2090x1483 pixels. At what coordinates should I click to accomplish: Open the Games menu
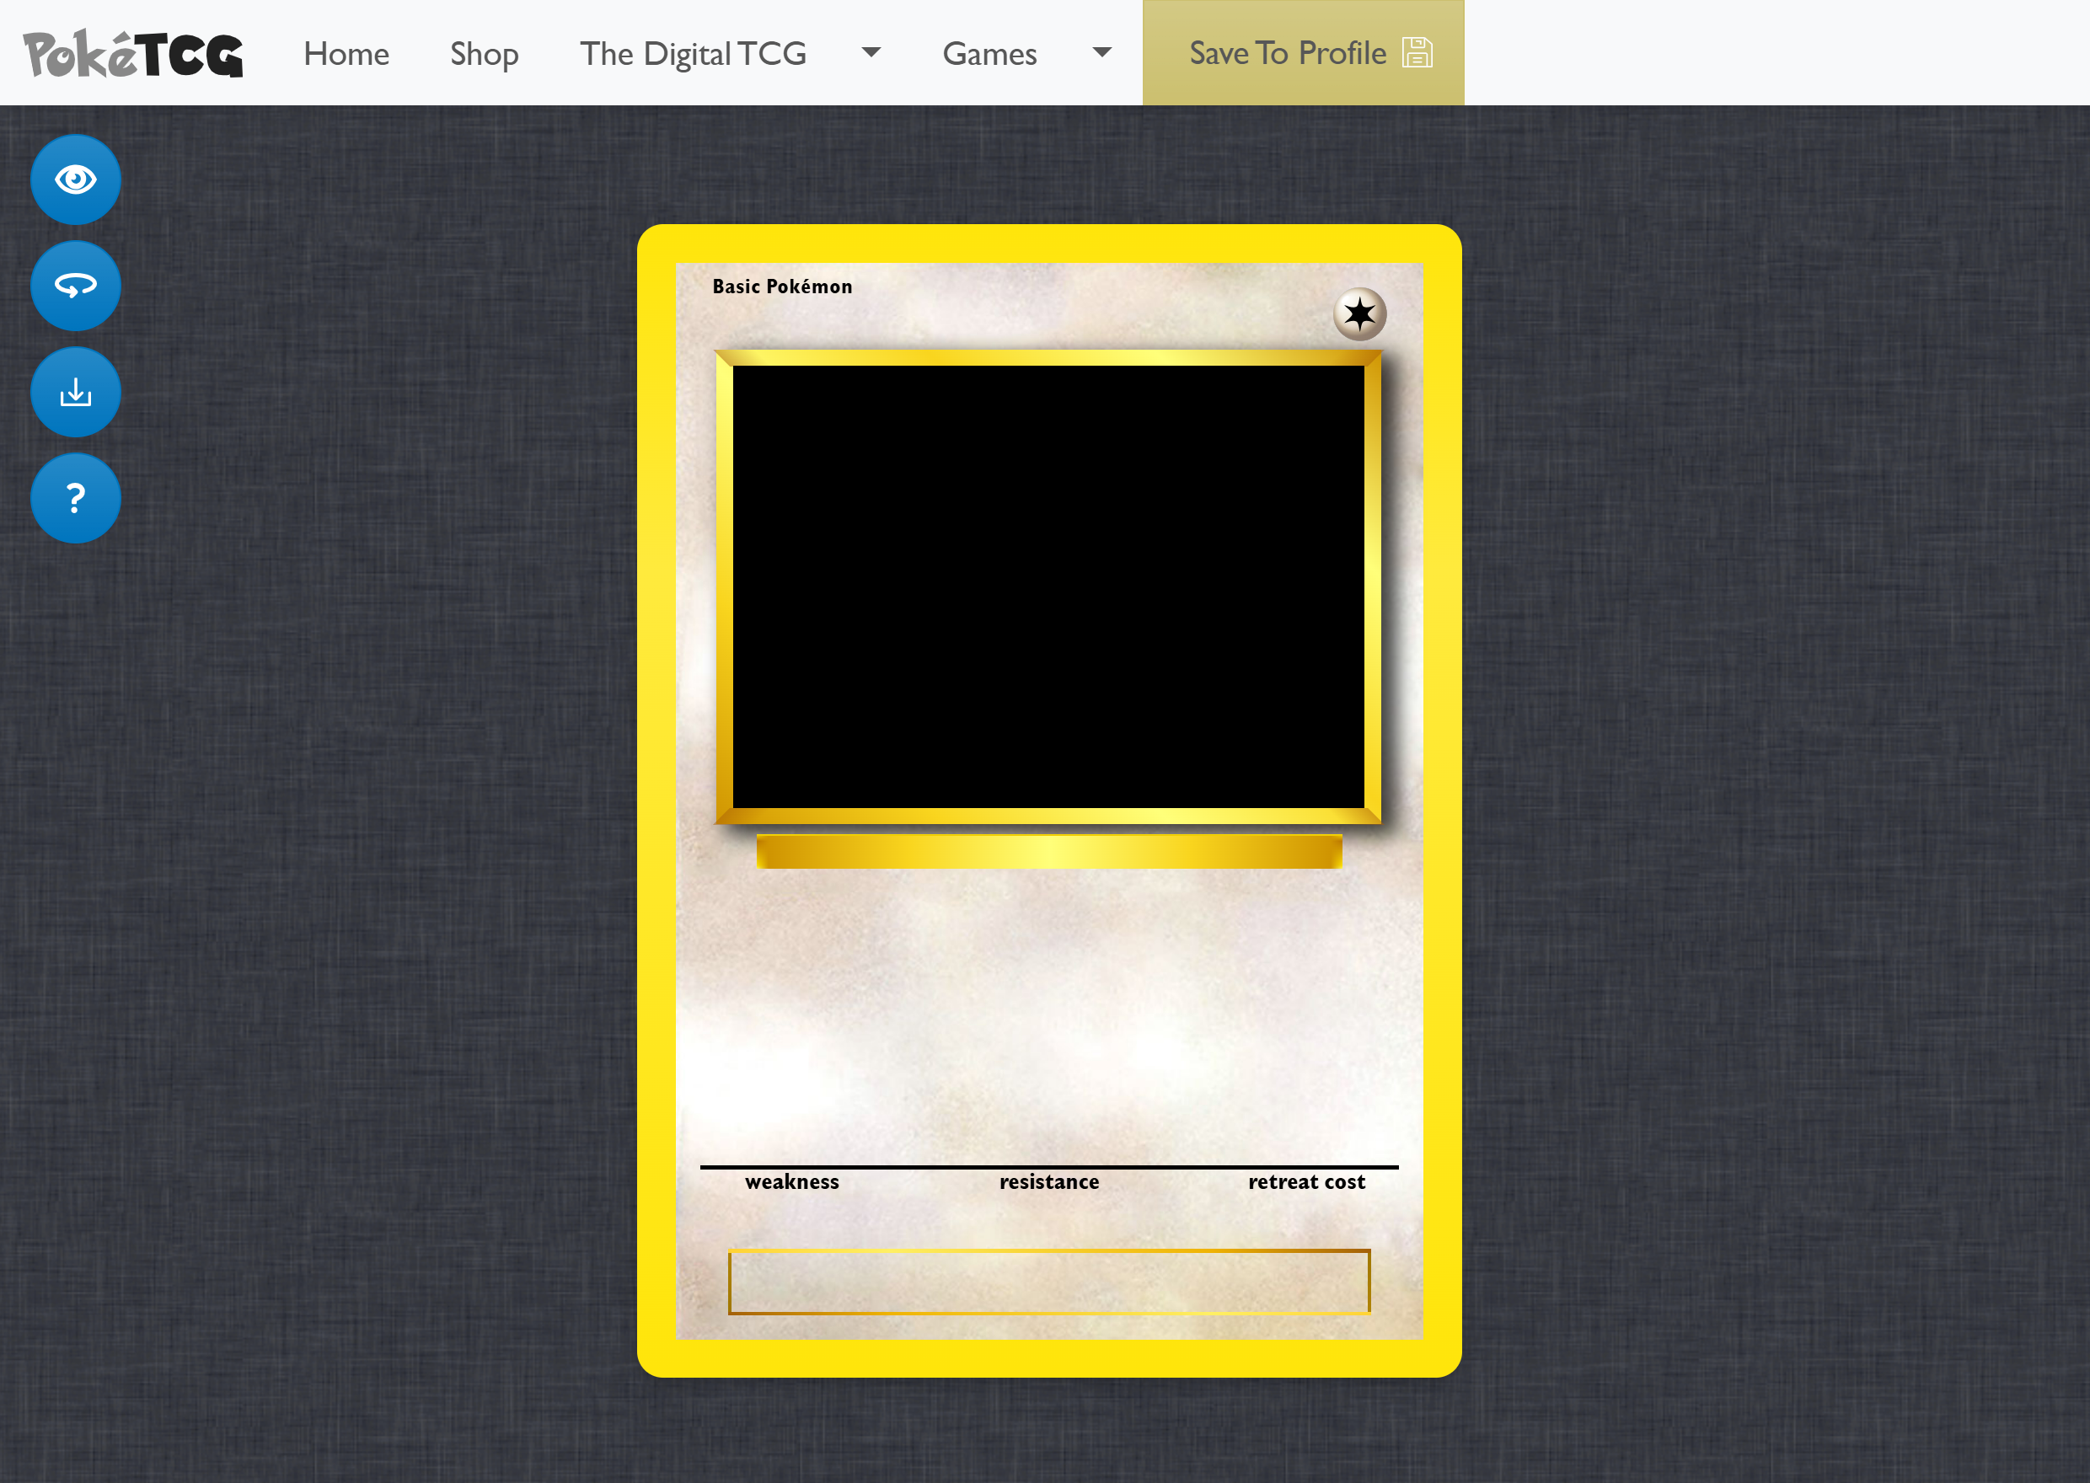[x=989, y=54]
